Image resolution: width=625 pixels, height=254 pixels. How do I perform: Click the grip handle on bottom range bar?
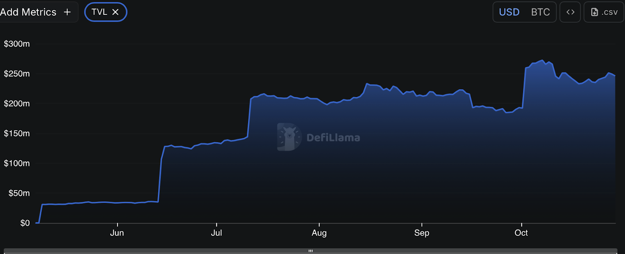click(311, 251)
